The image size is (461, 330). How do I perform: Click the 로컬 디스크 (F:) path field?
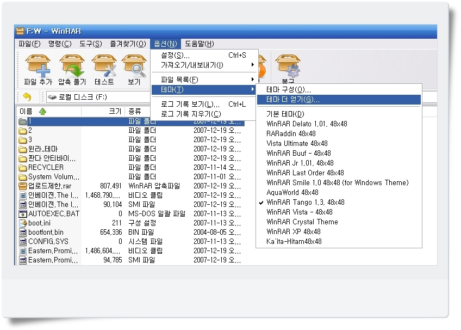98,97
